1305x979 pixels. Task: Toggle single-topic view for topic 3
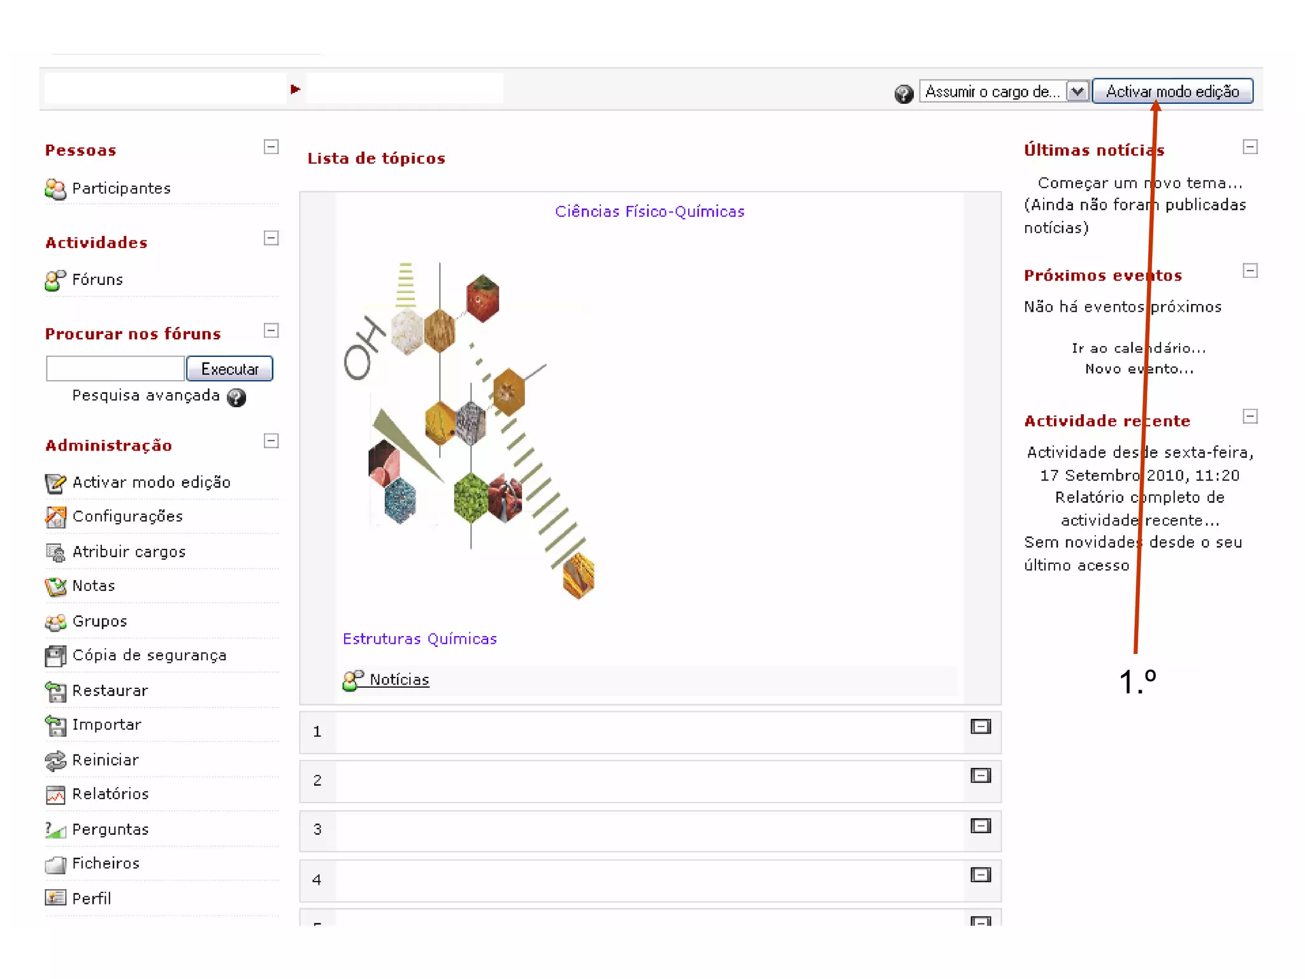[x=980, y=826]
